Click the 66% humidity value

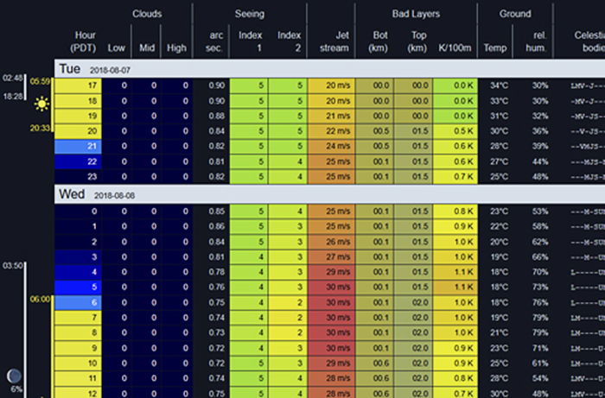(540, 256)
